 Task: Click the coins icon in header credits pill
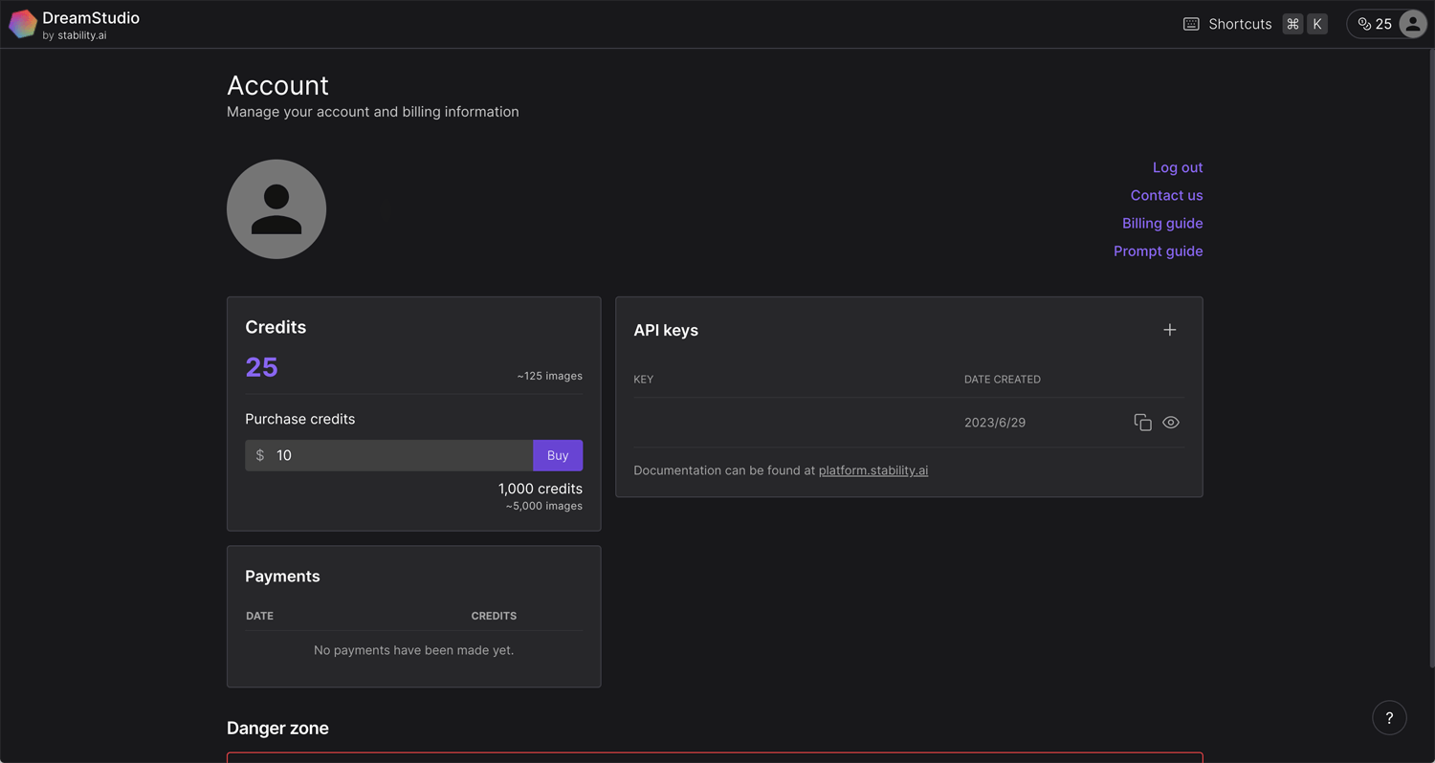click(x=1365, y=24)
